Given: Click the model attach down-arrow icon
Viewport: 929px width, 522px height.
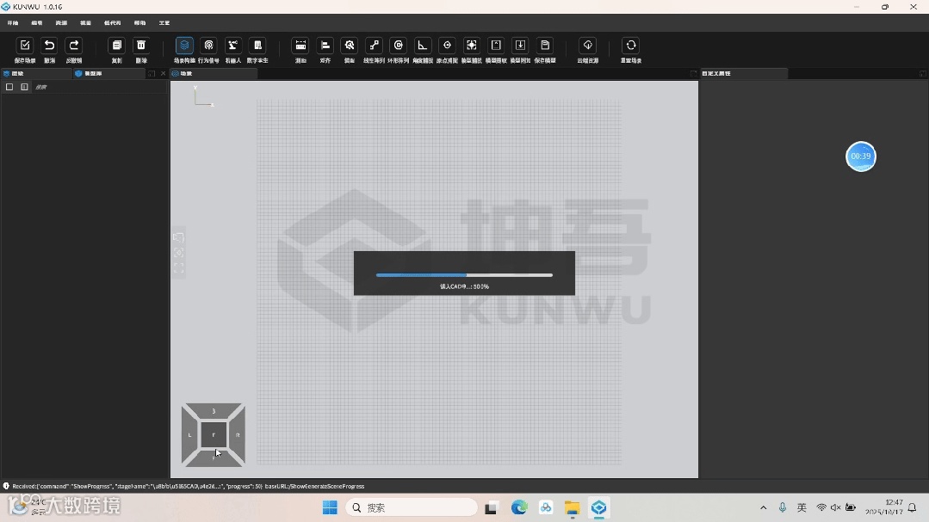Looking at the screenshot, I should pos(520,46).
